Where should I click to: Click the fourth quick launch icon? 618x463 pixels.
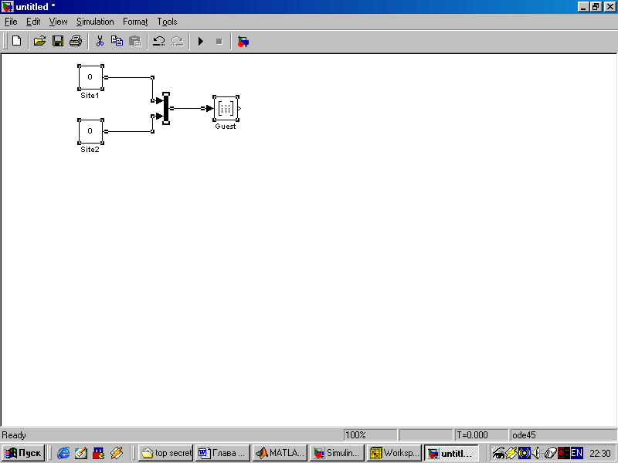(117, 453)
